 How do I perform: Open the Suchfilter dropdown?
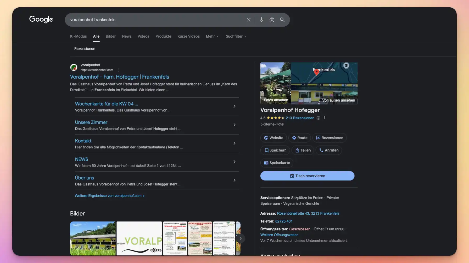235,36
